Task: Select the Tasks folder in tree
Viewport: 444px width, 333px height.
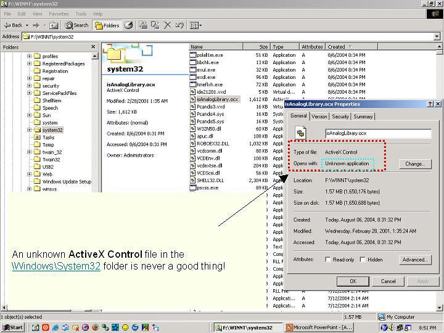Action: coord(48,138)
